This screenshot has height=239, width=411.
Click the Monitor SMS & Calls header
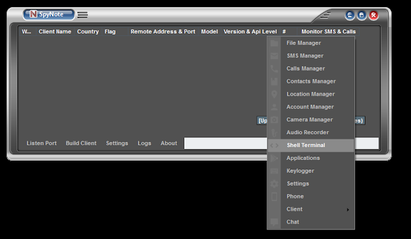click(328, 31)
